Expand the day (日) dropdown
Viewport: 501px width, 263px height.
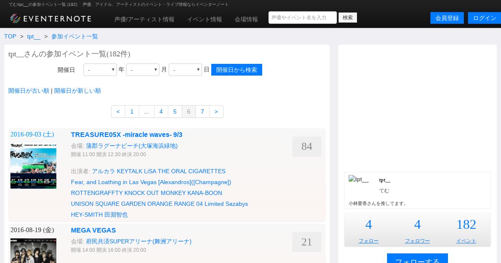coord(185,70)
